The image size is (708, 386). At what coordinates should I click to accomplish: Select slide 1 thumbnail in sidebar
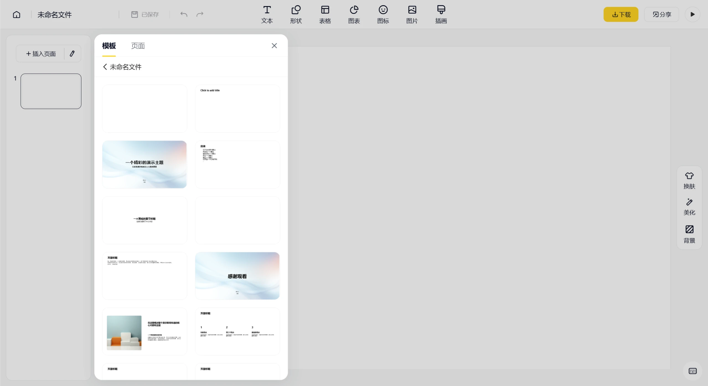51,91
